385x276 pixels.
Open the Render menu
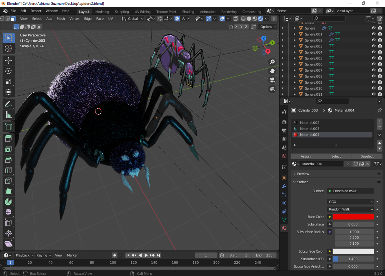pos(36,11)
